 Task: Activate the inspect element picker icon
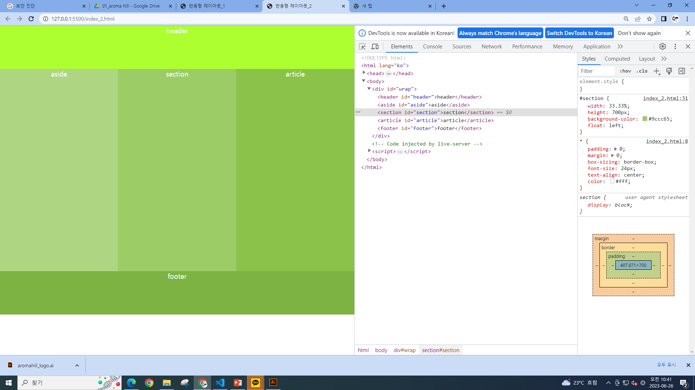[x=362, y=47]
